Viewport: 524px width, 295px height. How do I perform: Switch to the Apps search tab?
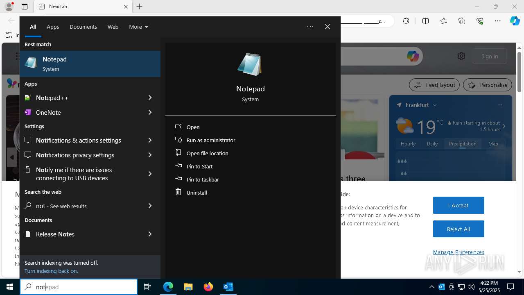53,27
